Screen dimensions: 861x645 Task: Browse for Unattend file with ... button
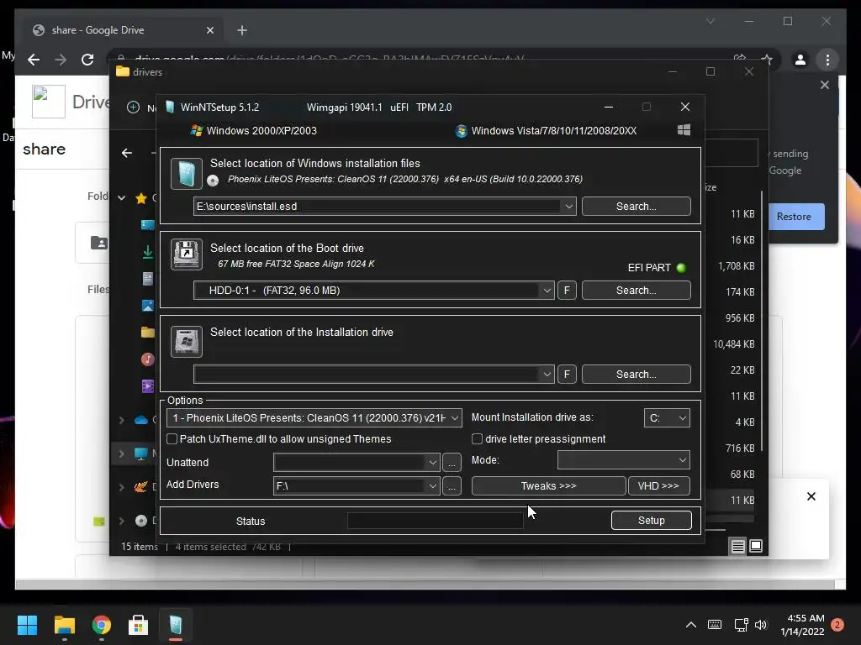(x=452, y=463)
